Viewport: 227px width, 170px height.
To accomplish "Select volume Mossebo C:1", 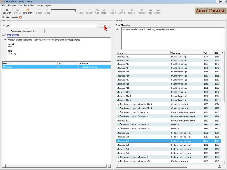I will pyautogui.click(x=169, y=133).
